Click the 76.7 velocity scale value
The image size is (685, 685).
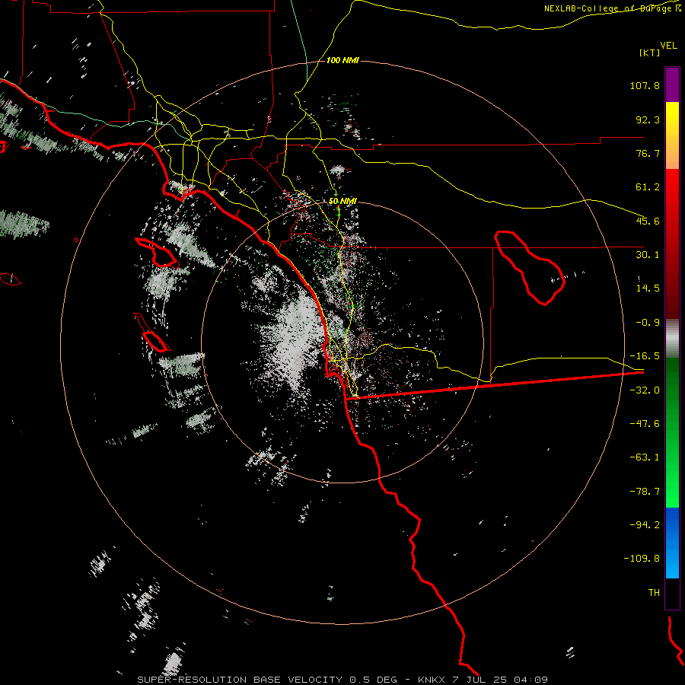tap(648, 153)
